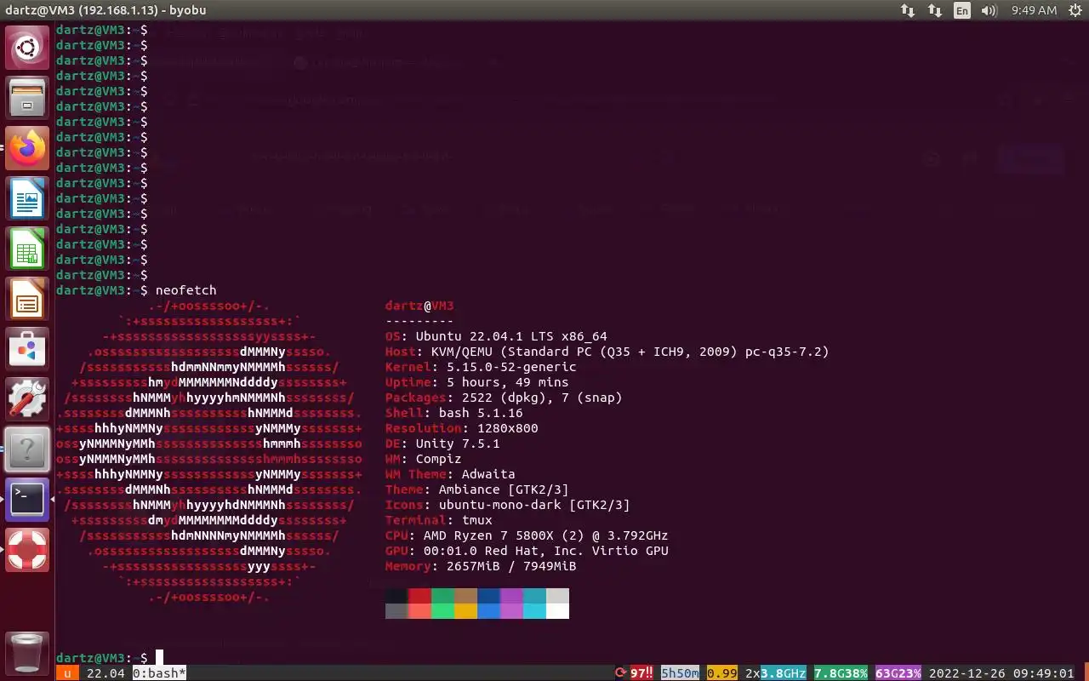
Task: Click the 'WM Theme: Adwaita' line
Action: click(x=450, y=474)
